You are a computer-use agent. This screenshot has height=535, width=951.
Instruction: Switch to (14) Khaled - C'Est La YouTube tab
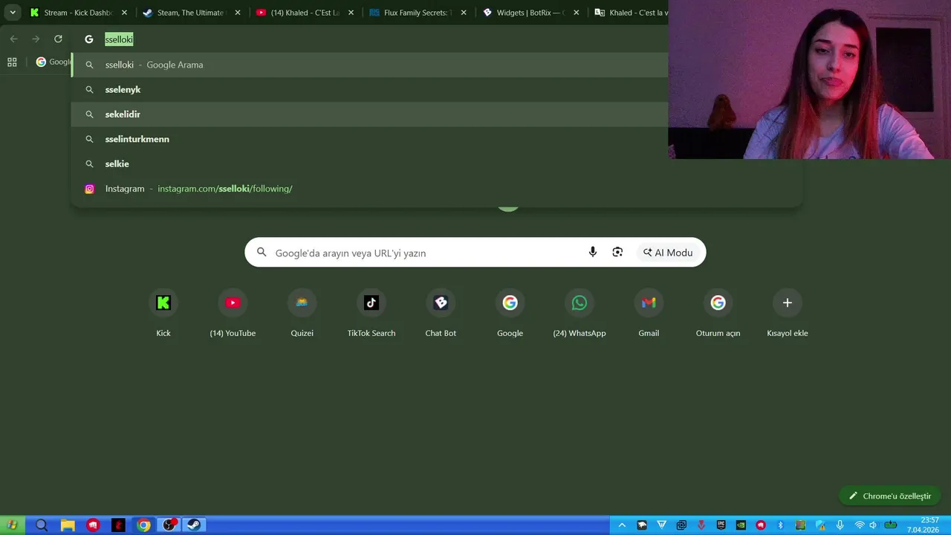point(305,13)
